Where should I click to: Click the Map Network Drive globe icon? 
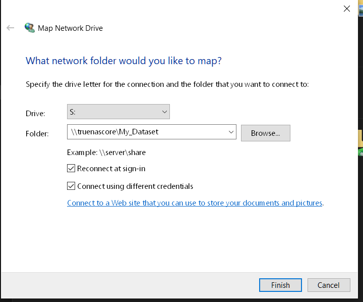click(30, 28)
